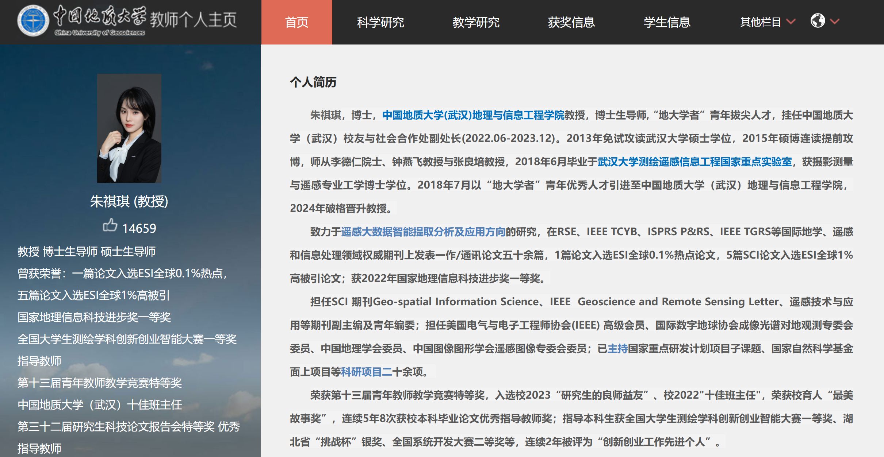Click sidebar text 中国地质大学（武汉）十佳班主任
The width and height of the screenshot is (884, 457).
point(100,405)
